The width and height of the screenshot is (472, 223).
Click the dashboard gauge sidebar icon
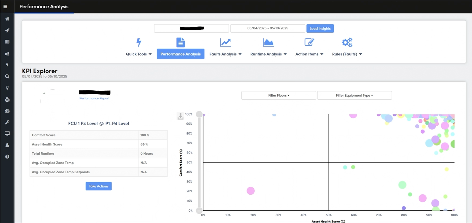pyautogui.click(x=7, y=111)
